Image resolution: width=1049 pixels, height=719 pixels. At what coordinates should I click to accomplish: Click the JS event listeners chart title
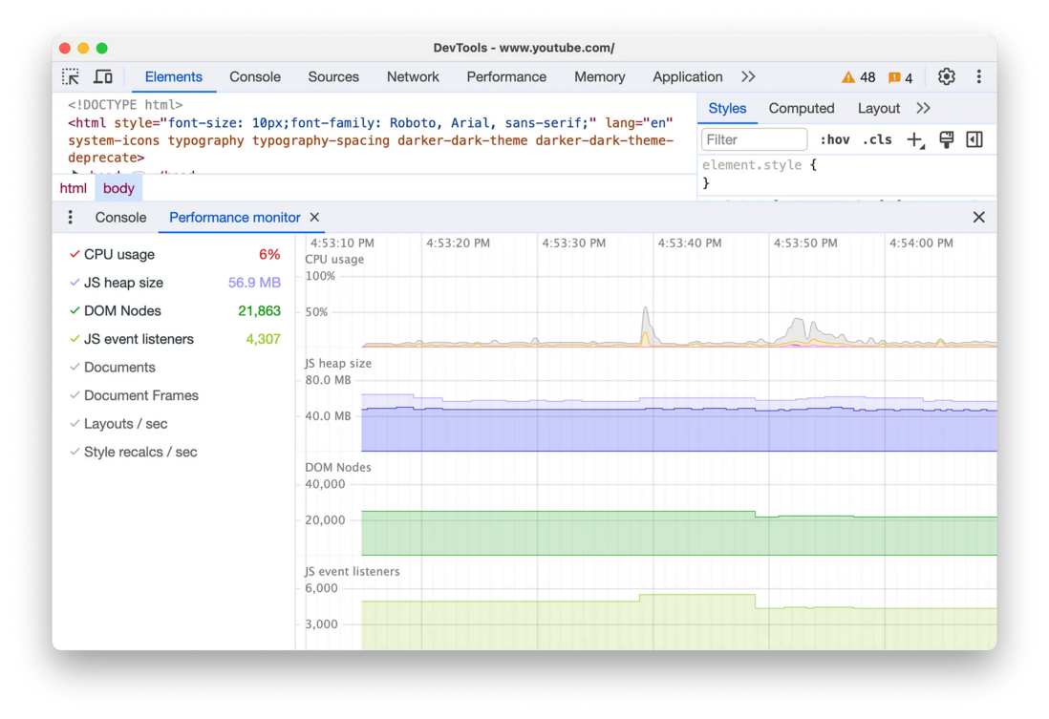(x=352, y=572)
